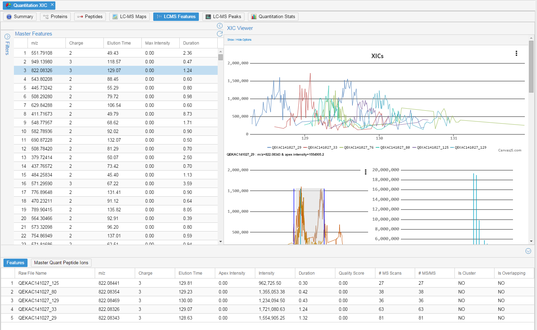Close the Quantitation XIC tab

52,5
